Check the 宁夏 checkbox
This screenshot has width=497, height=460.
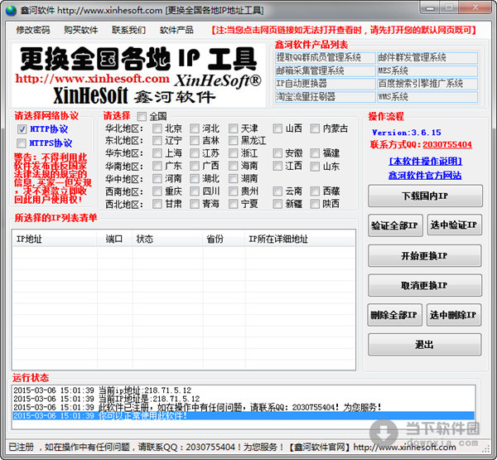coord(233,204)
